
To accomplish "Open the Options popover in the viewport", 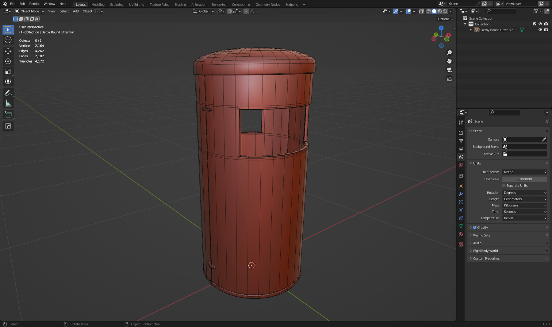I will [x=445, y=19].
